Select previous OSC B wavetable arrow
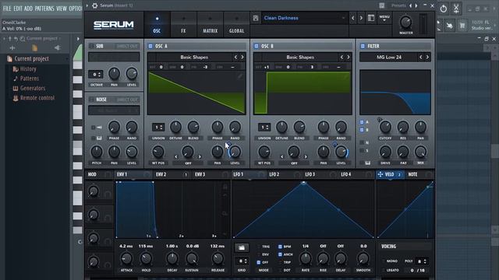499x280 pixels. tap(342, 57)
